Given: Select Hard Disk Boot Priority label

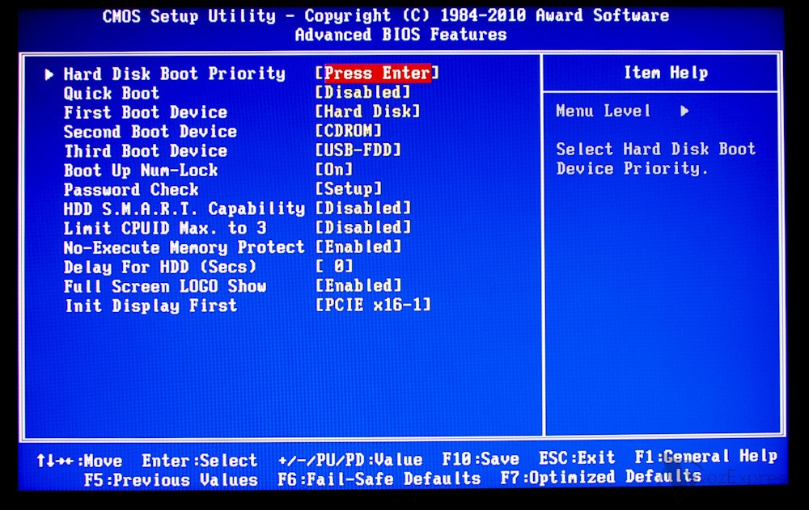Looking at the screenshot, I should 175,74.
